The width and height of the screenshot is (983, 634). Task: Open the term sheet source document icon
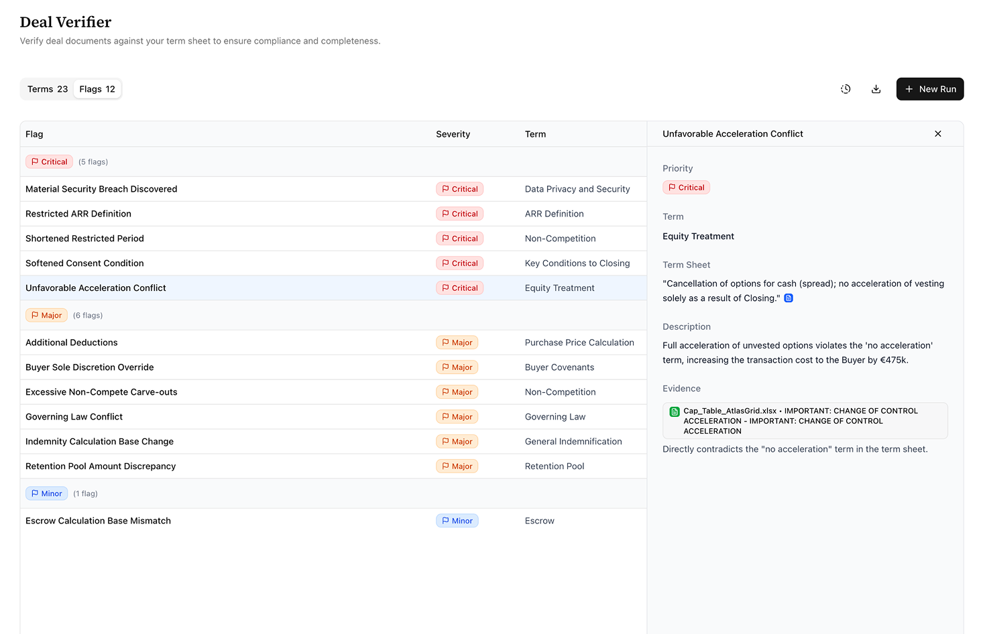point(789,298)
